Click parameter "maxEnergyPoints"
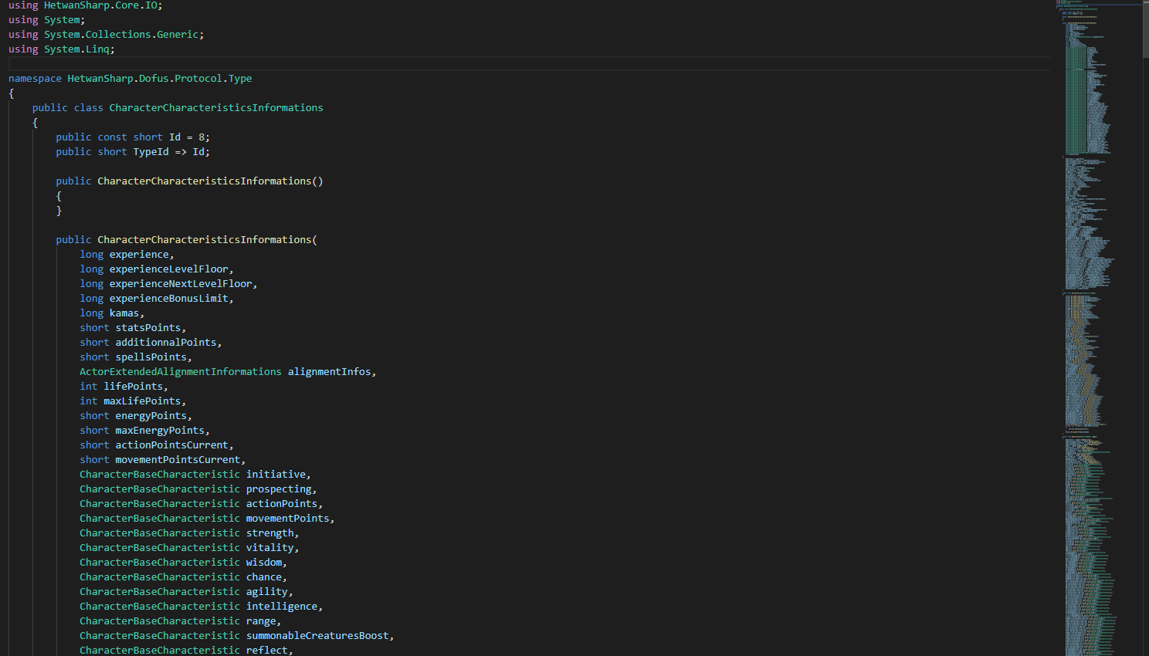The height and width of the screenshot is (656, 1149). [x=160, y=431]
